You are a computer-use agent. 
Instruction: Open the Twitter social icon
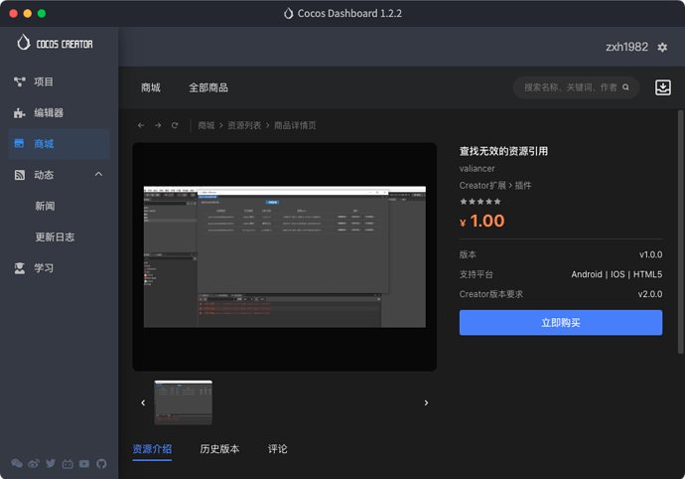coord(51,463)
